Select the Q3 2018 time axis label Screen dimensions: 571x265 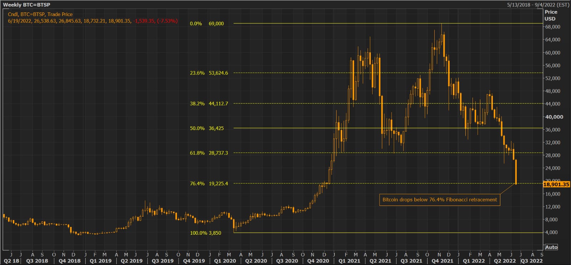tap(37, 261)
